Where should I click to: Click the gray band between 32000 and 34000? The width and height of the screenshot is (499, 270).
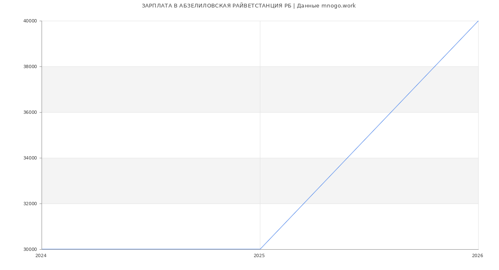166,181
